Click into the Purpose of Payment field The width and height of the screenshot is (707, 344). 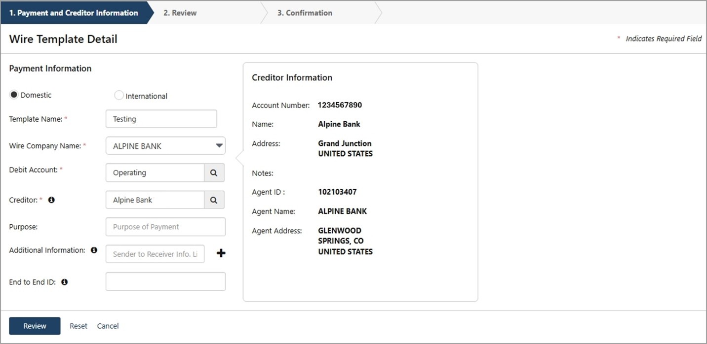coord(165,227)
